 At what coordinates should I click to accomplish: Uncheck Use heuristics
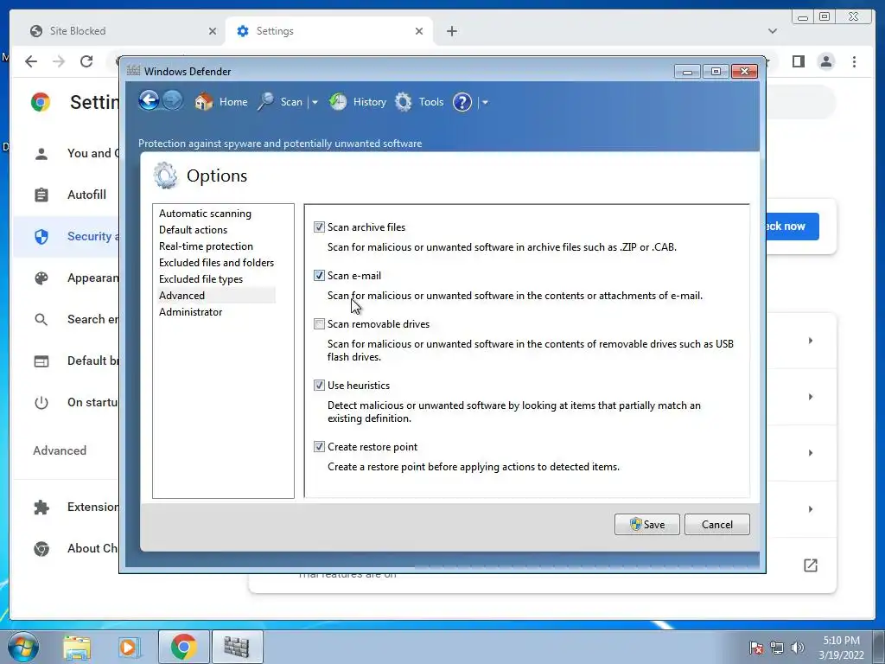320,385
